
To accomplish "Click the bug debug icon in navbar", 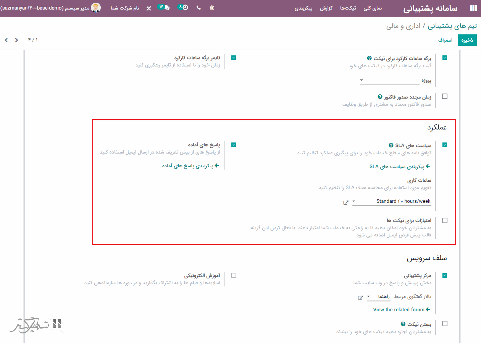I will (x=212, y=8).
